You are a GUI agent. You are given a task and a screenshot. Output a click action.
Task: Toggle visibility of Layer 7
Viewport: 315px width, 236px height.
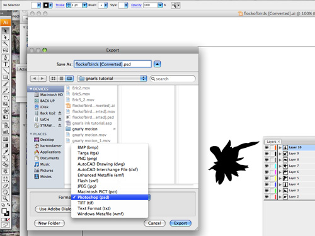266,166
